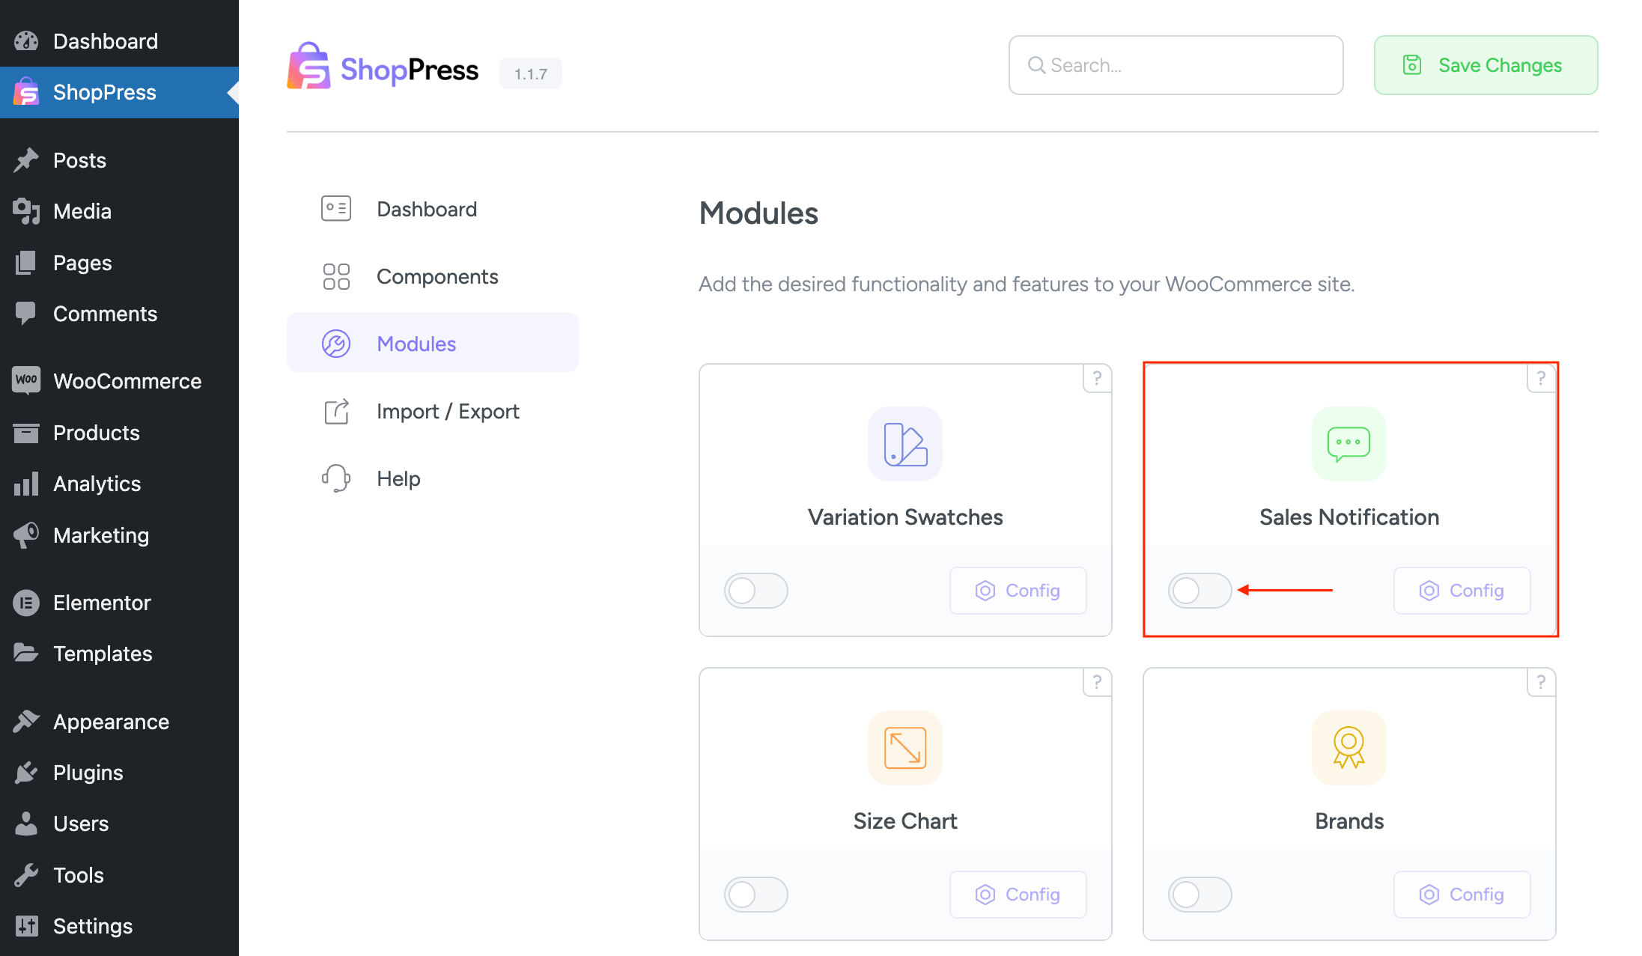Image resolution: width=1642 pixels, height=956 pixels.
Task: Open Config for Sales Notification
Action: (1460, 590)
